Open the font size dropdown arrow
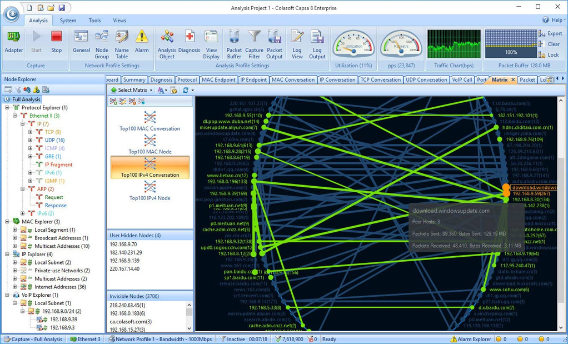This screenshot has height=344, width=568. click(x=166, y=90)
